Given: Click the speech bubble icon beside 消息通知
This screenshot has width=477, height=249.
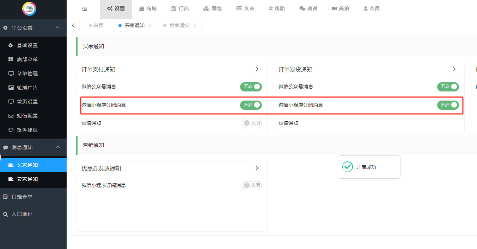Looking at the screenshot, I should (5, 147).
